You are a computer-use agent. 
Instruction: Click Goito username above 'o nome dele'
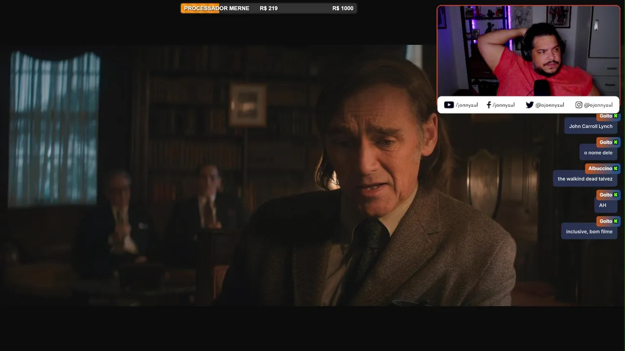coord(605,142)
